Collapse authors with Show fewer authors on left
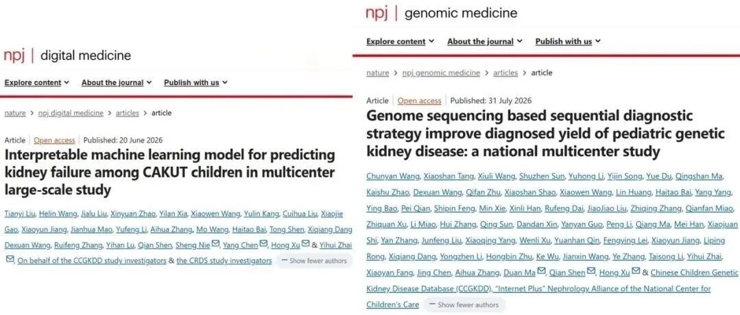The height and width of the screenshot is (315, 740). [314, 260]
